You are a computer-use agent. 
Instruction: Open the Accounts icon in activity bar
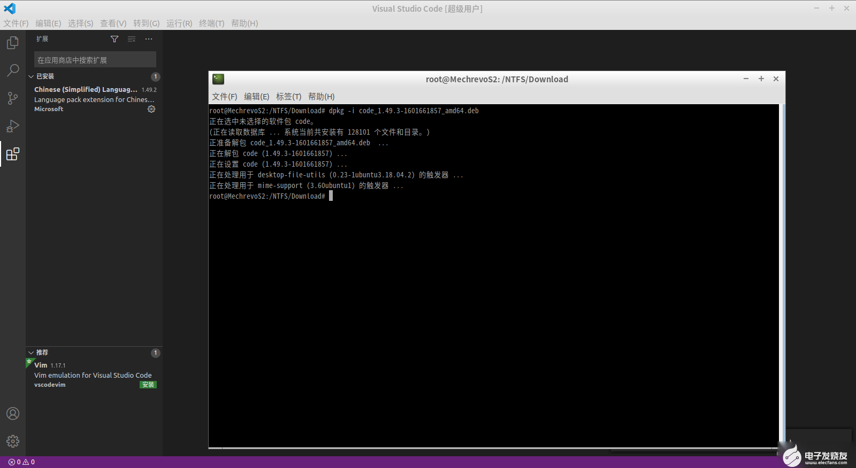[13, 414]
